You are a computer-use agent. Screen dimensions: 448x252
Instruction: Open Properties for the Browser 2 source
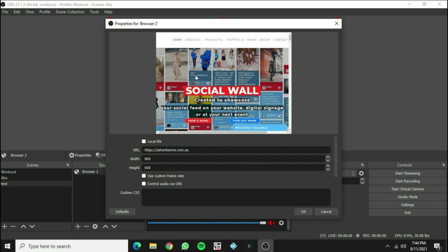80,155
